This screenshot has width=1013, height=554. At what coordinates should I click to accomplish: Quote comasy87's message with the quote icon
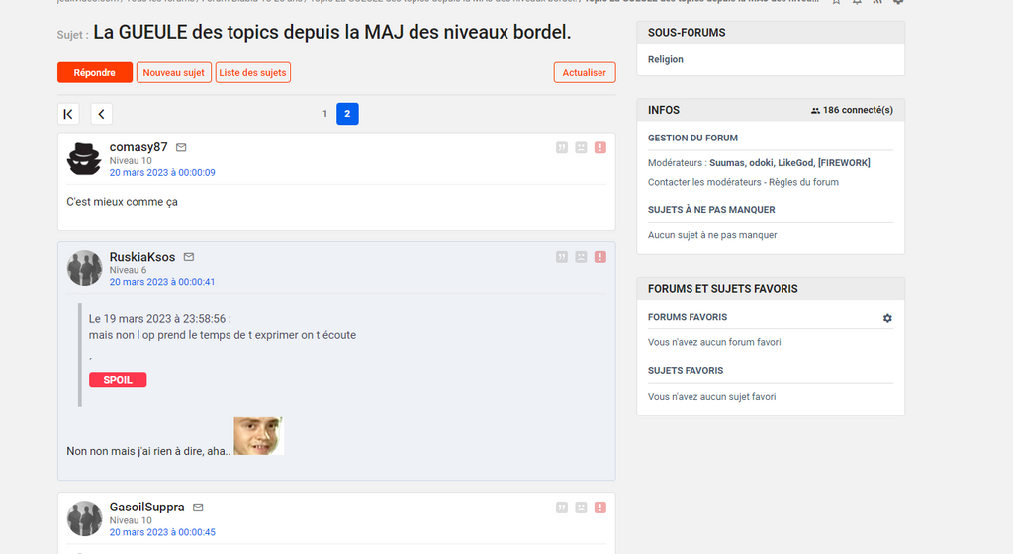(562, 147)
